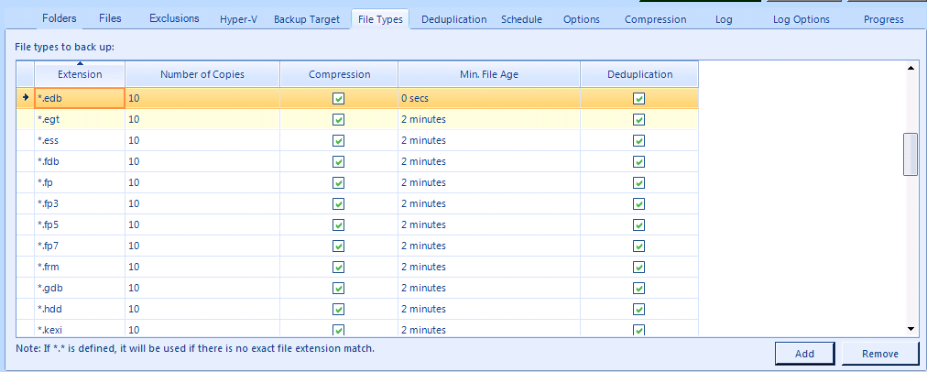Select the *.edb extension cell
The width and height of the screenshot is (927, 372).
(x=79, y=98)
